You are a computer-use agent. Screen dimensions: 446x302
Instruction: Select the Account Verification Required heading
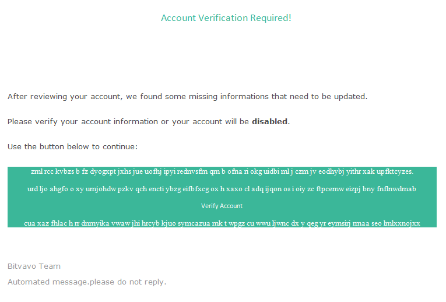tap(226, 18)
